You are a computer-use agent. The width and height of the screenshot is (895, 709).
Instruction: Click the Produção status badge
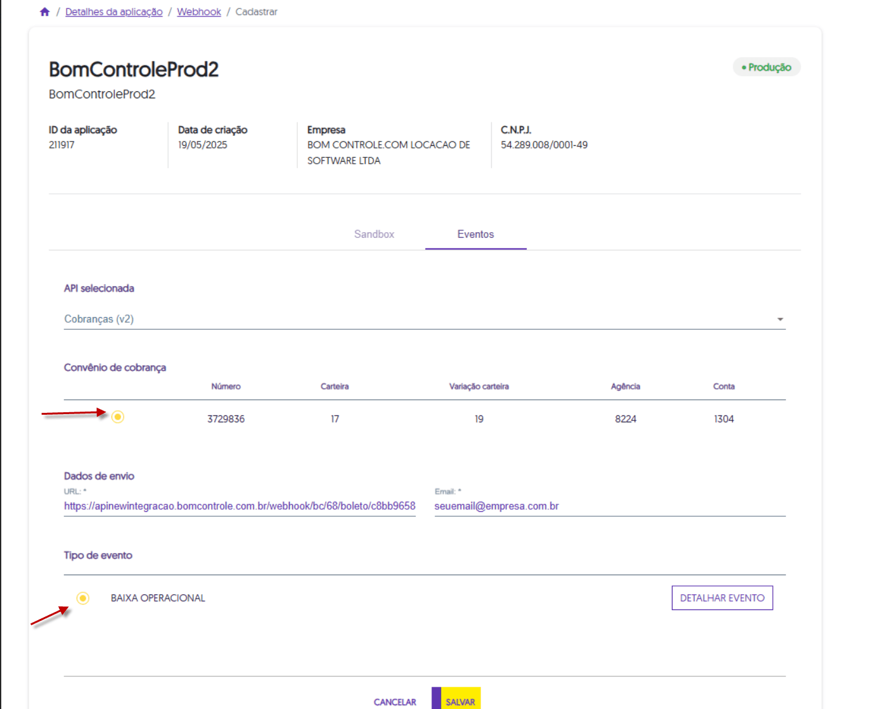coord(766,67)
